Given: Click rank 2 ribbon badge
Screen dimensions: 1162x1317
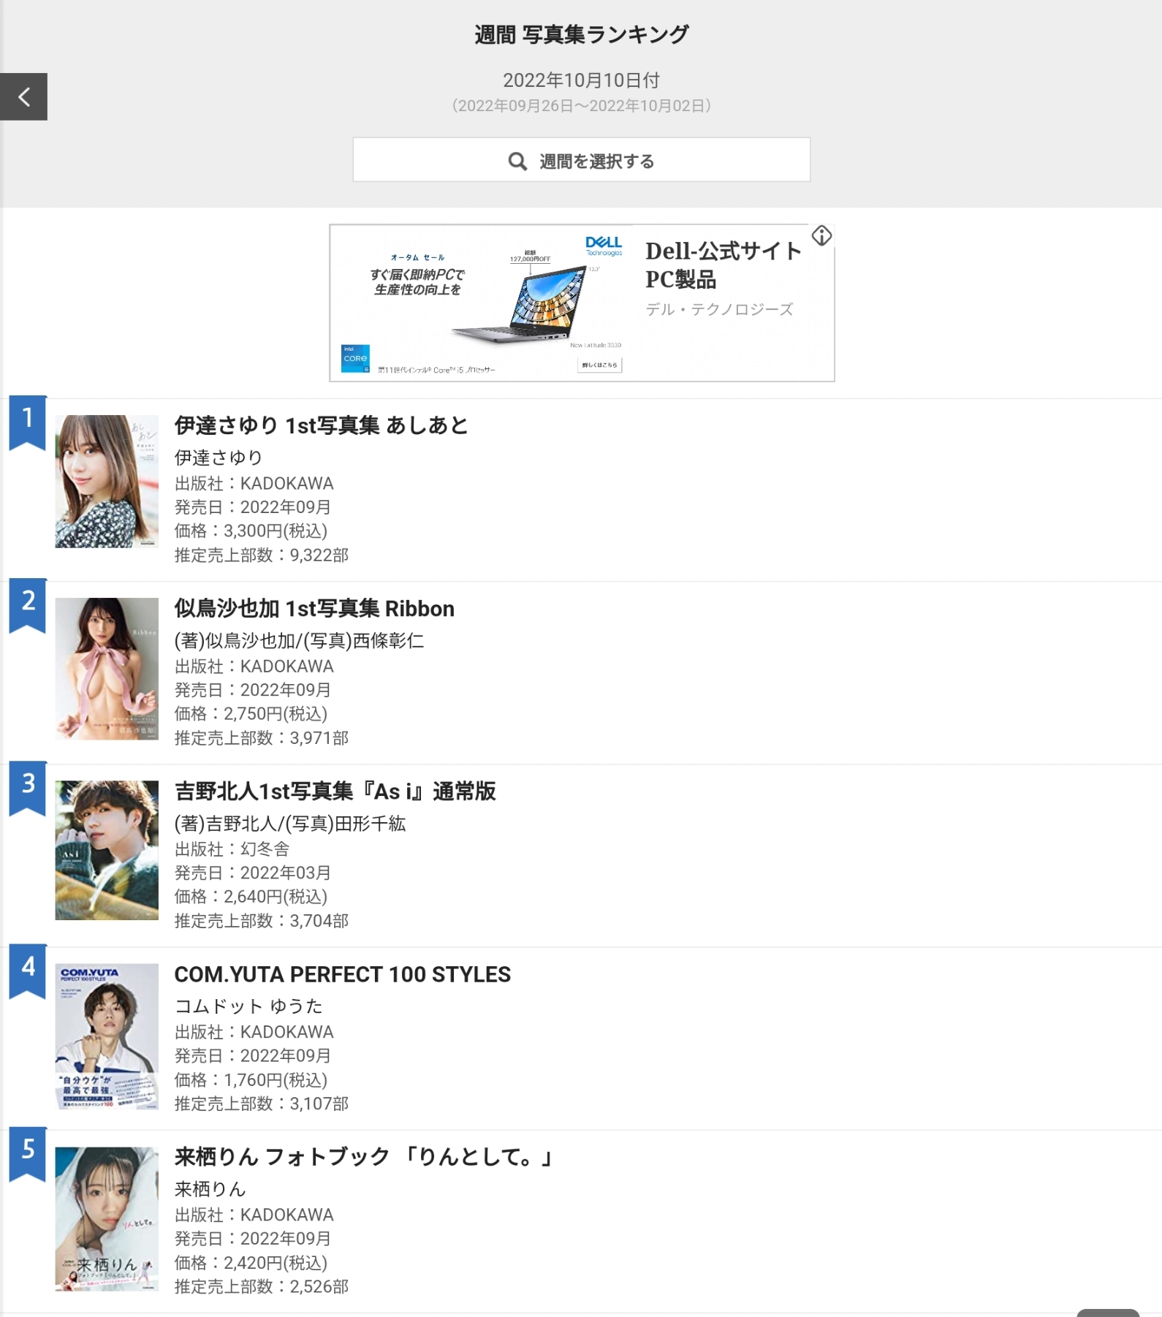Looking at the screenshot, I should tap(28, 606).
